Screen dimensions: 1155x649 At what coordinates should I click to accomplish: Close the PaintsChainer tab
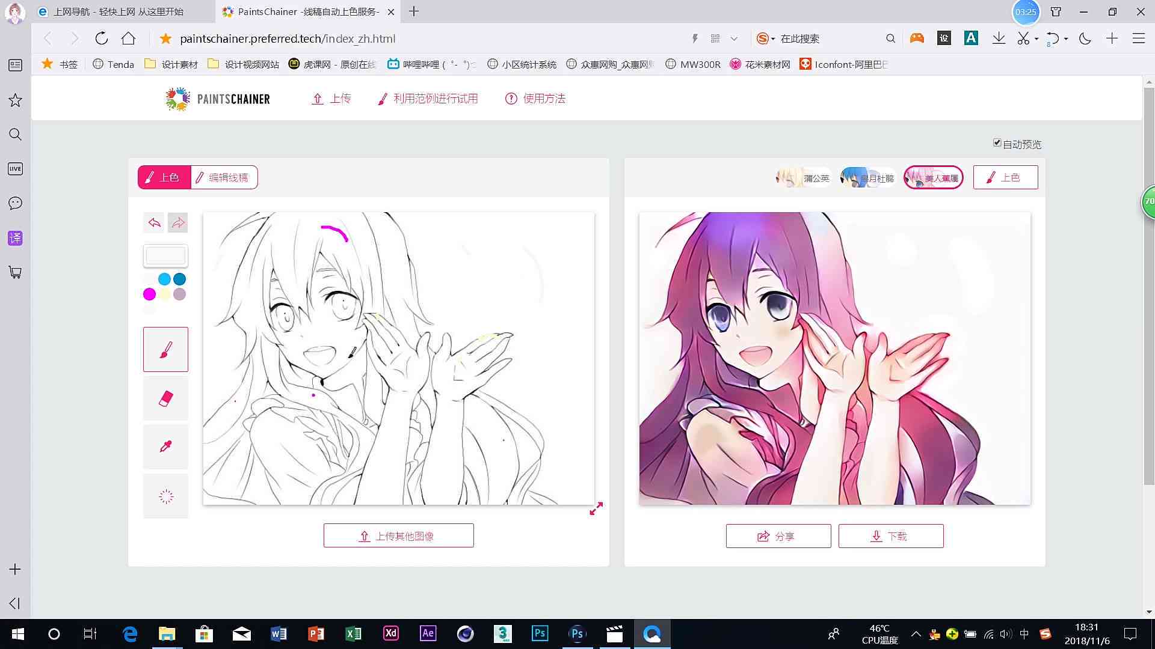pyautogui.click(x=391, y=11)
